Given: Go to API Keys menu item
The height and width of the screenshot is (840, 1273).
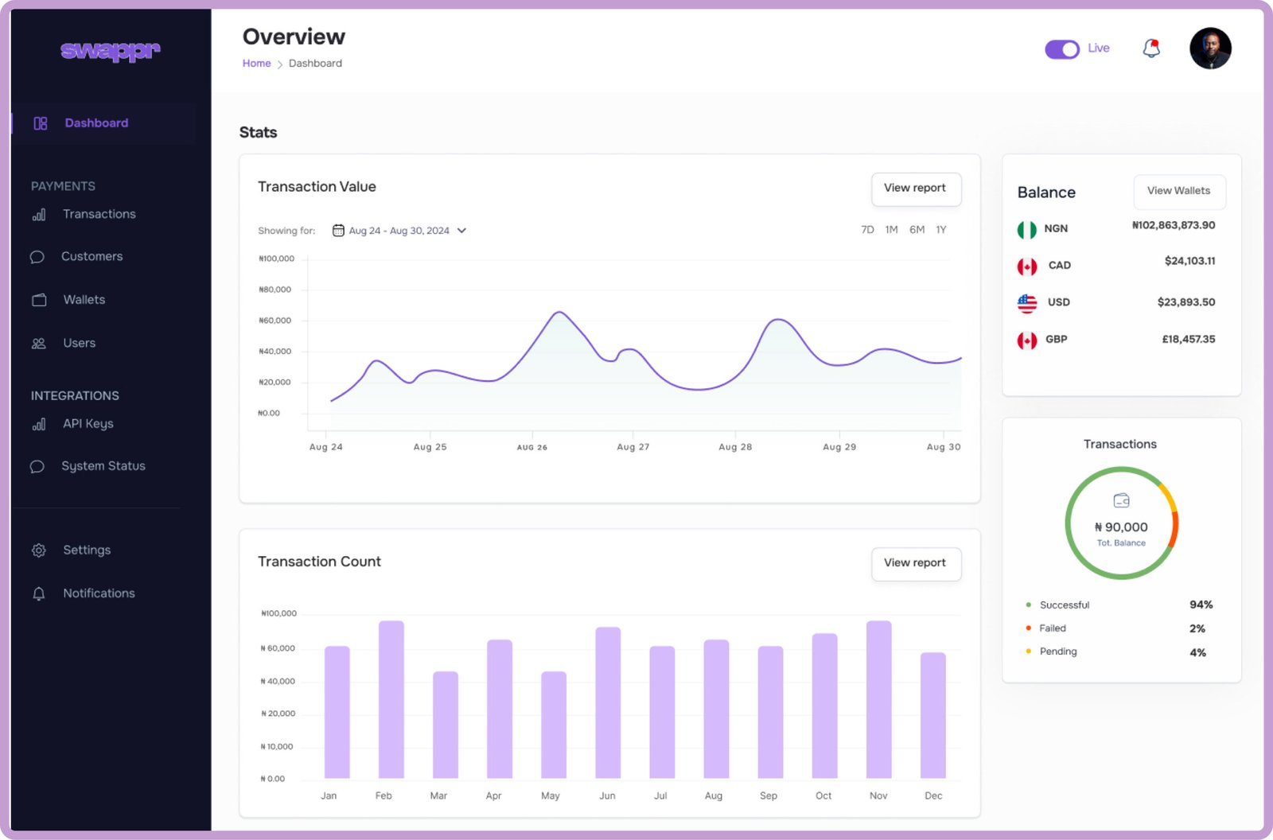Looking at the screenshot, I should coord(88,424).
